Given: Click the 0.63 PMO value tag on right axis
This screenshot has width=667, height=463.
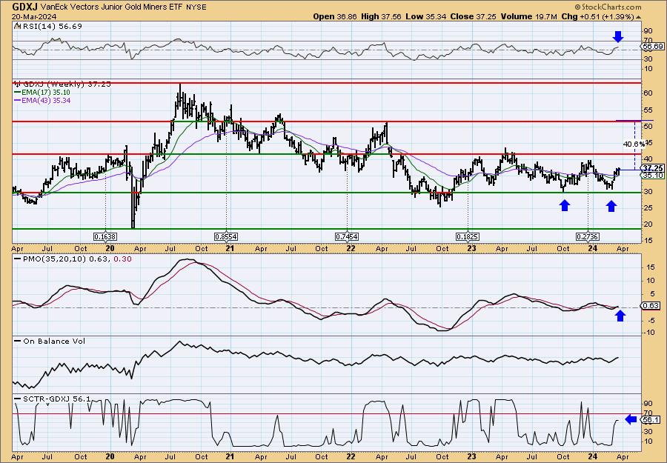Looking at the screenshot, I should pyautogui.click(x=652, y=306).
